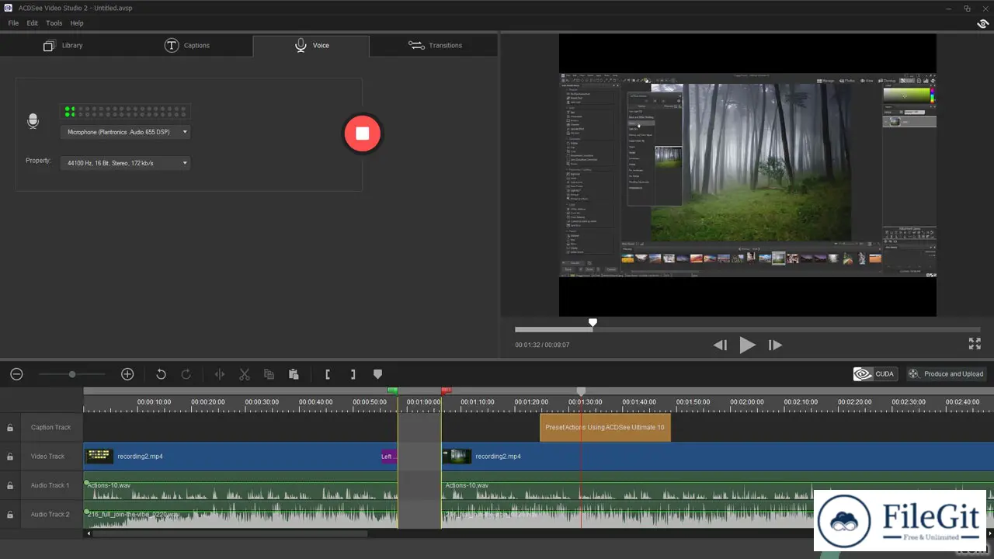Select the Voice tab
This screenshot has width=994, height=559.
point(311,46)
